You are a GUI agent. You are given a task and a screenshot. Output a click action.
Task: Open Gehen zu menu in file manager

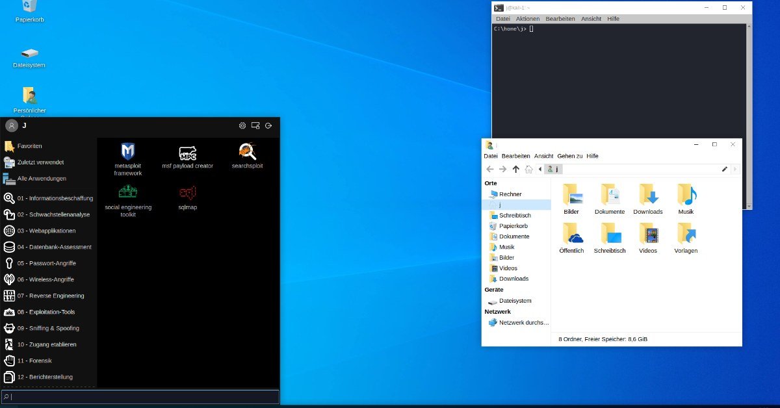[570, 156]
